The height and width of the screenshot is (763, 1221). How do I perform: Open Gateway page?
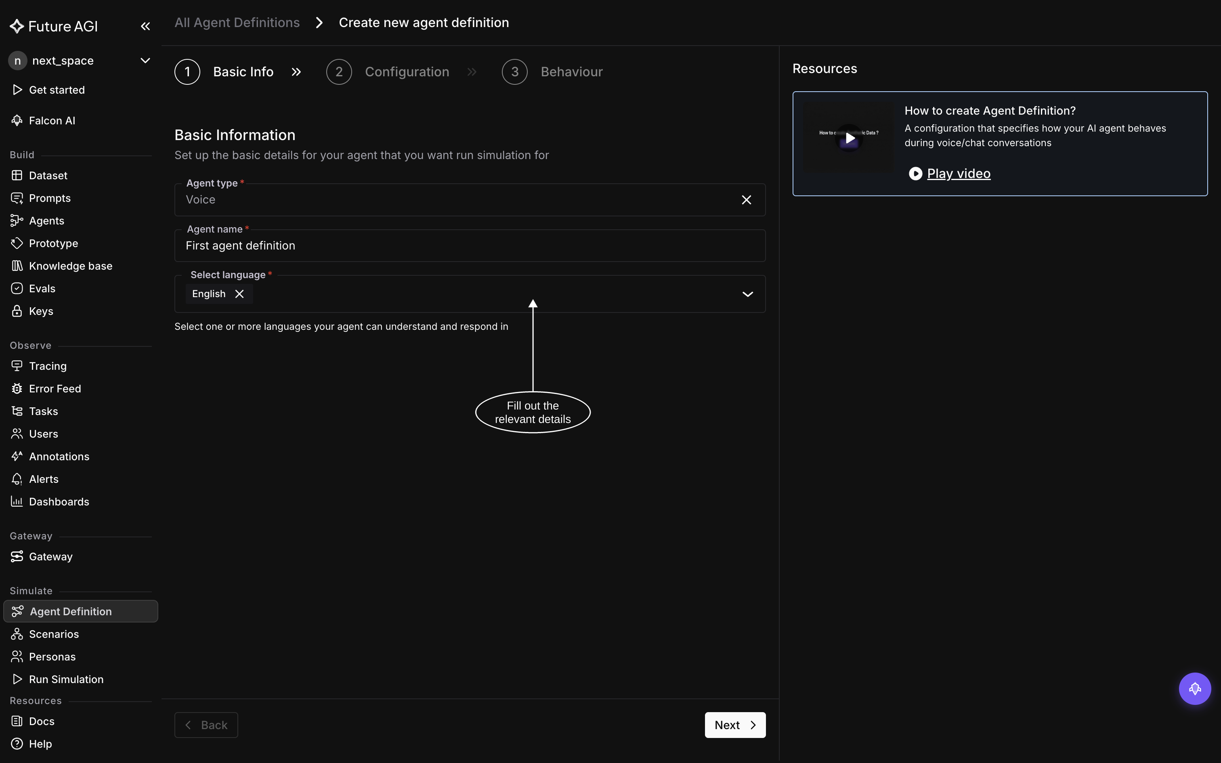click(x=50, y=557)
